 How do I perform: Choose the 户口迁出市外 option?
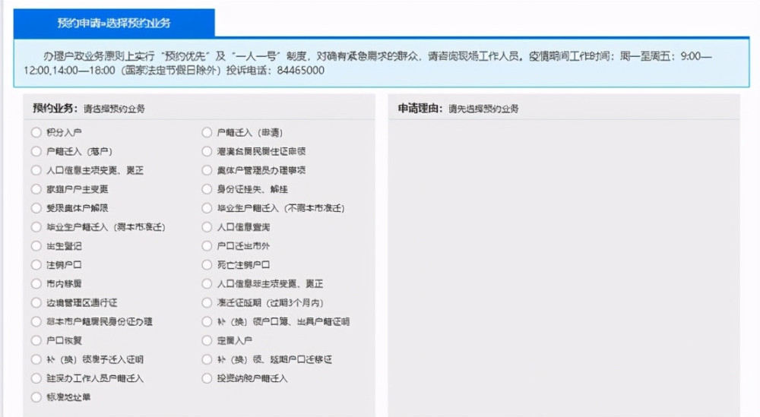207,245
